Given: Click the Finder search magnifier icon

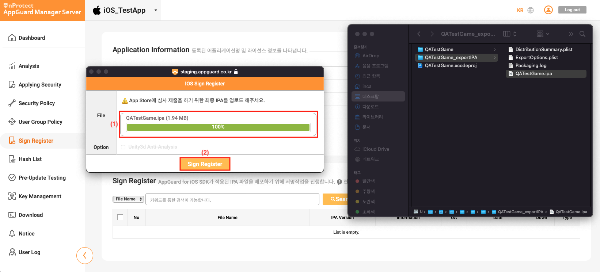Looking at the screenshot, I should click(x=582, y=34).
